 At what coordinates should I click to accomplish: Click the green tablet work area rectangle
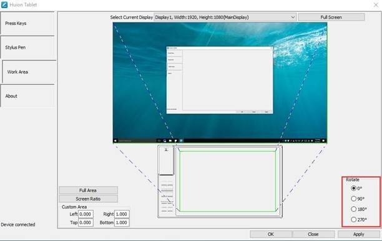(x=228, y=181)
